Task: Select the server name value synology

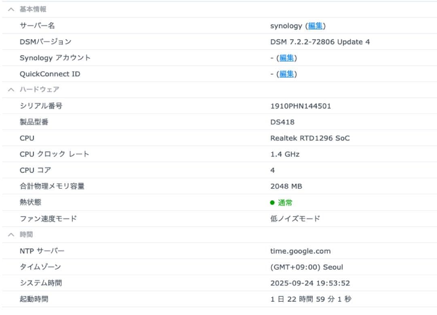Action: (x=286, y=25)
